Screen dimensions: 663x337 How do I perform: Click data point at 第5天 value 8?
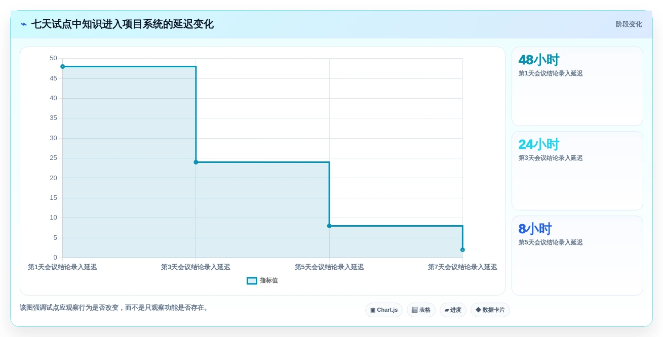tap(329, 226)
